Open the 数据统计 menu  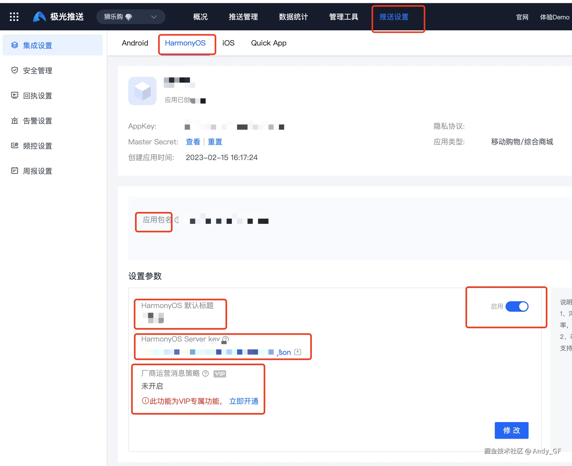pos(293,17)
